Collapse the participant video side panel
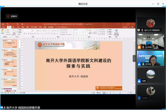166x110 pixels. click(x=134, y=58)
